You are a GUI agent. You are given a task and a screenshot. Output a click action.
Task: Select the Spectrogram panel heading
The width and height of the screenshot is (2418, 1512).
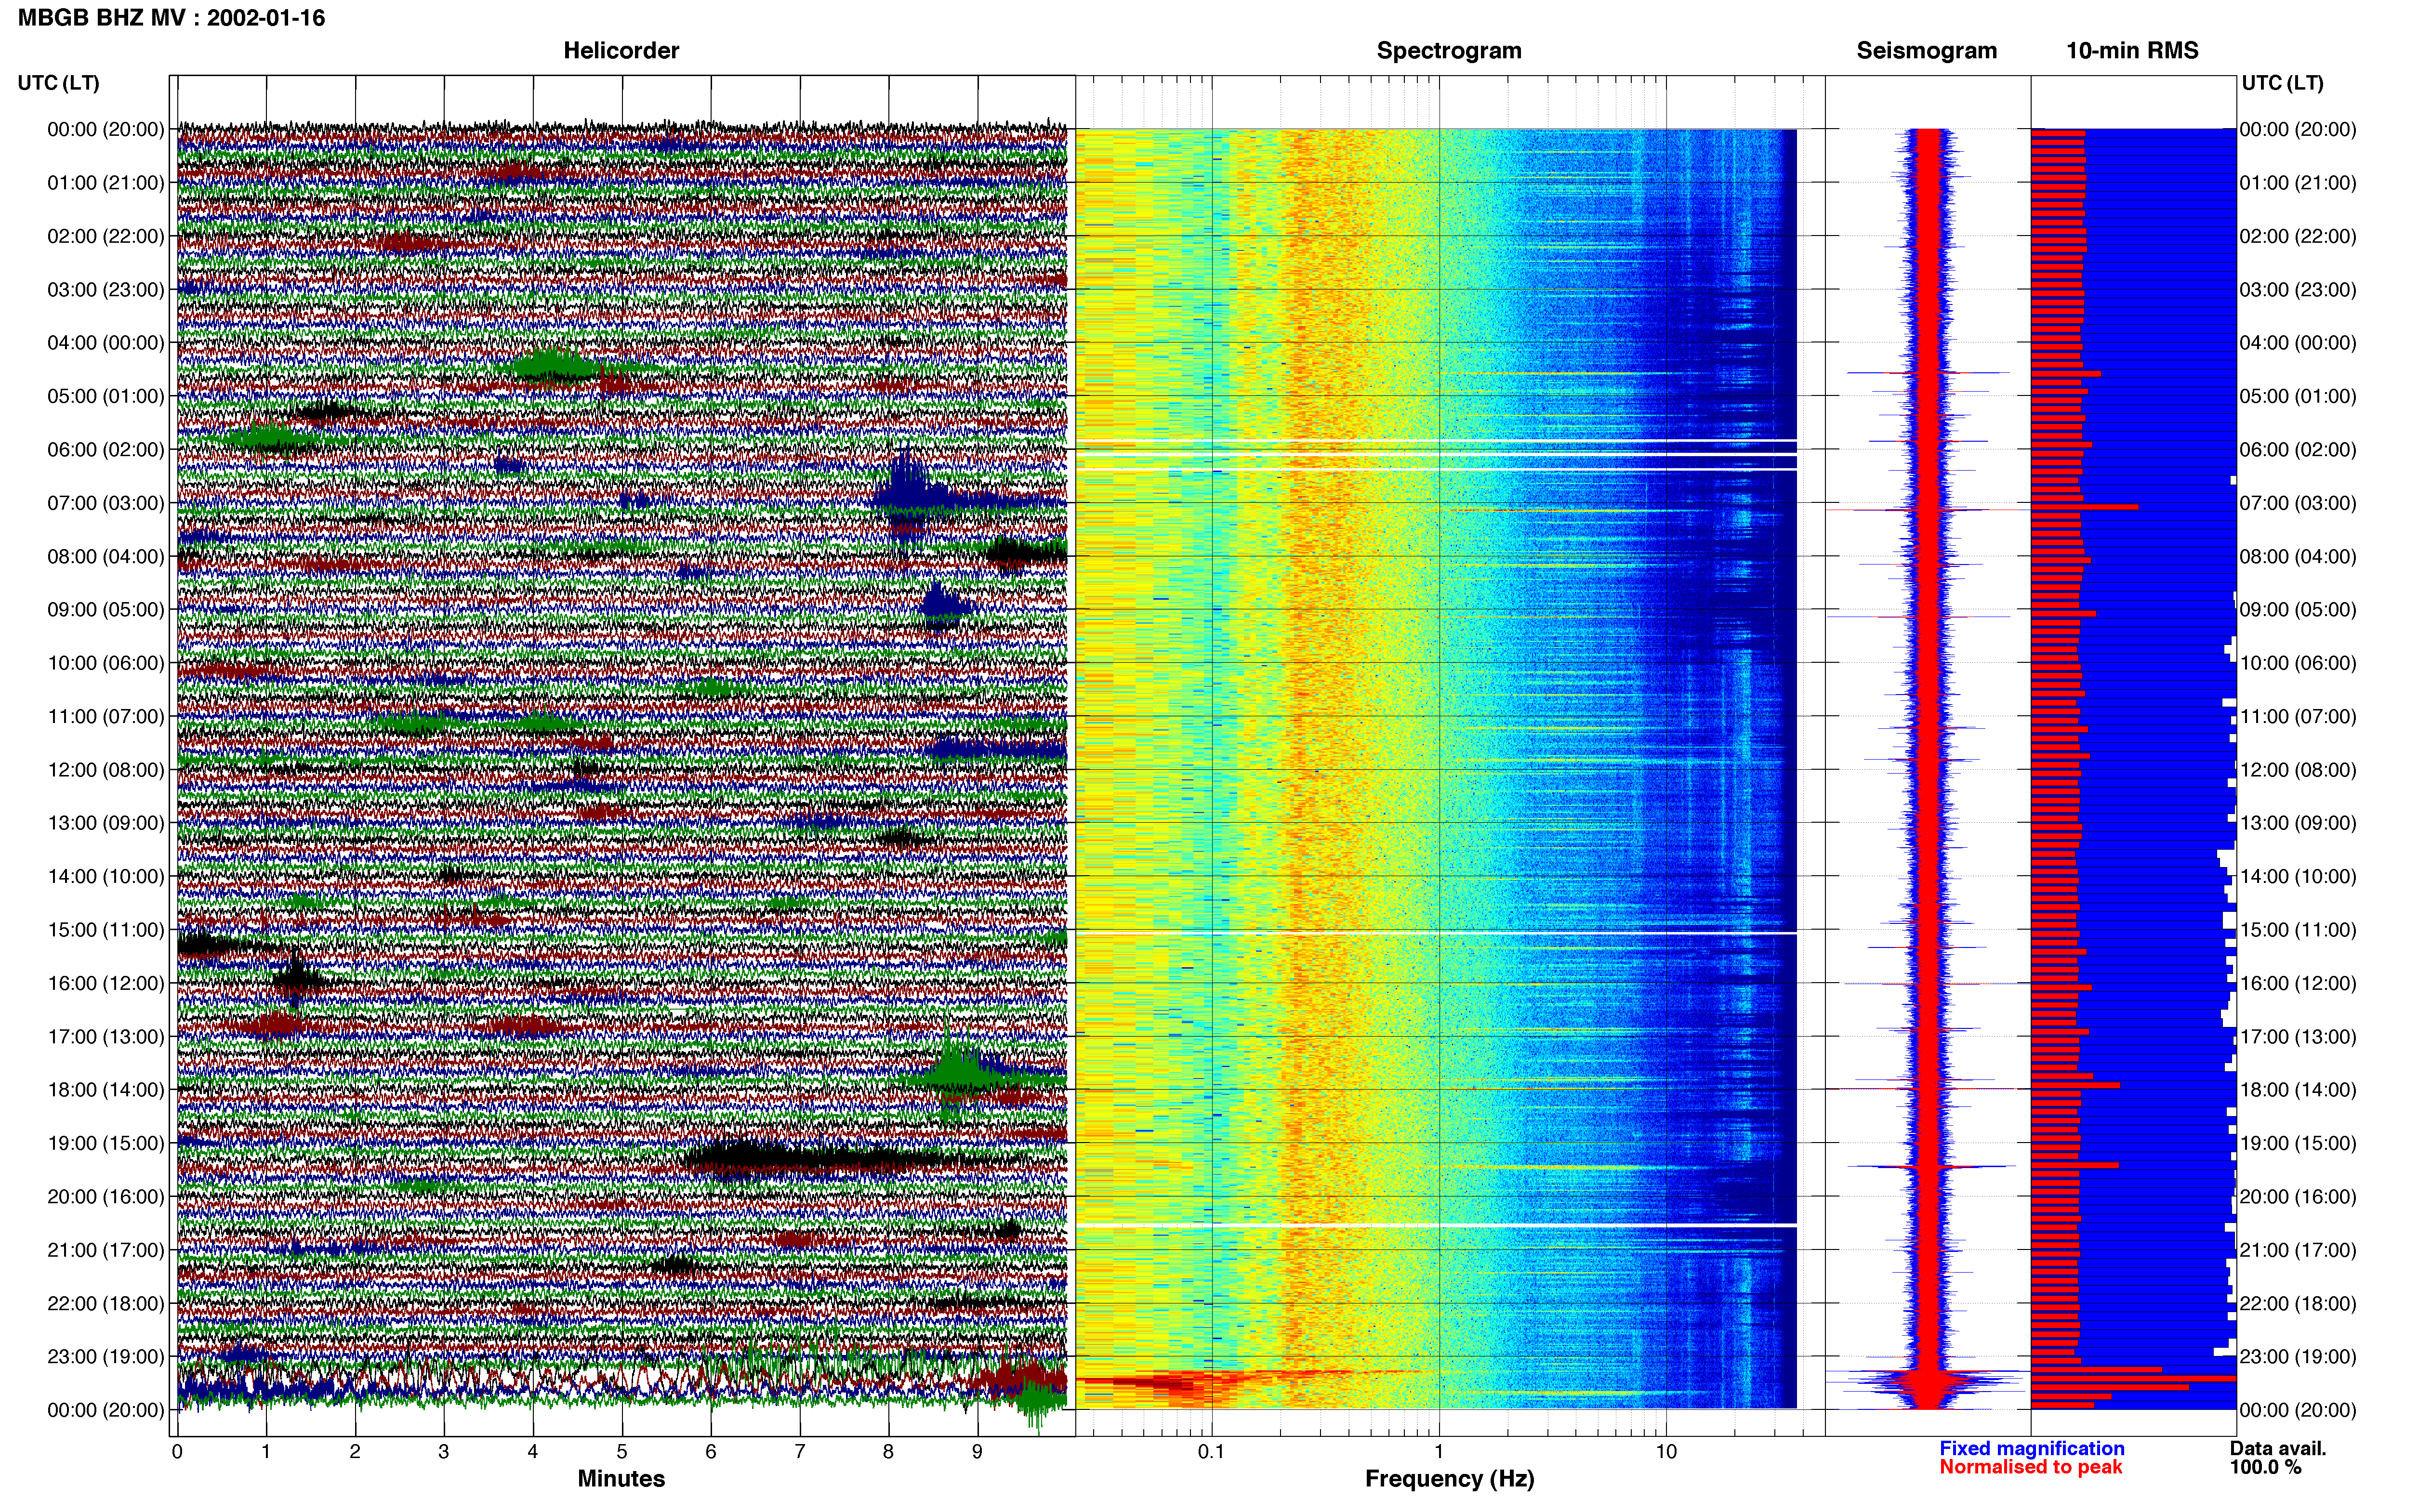tap(1449, 50)
